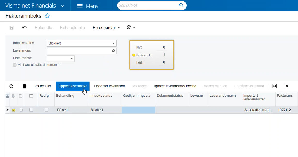Image resolution: width=298 pixels, height=157 pixels.
Task: Click the Blokkert cell in grid row
Action: click(105, 110)
